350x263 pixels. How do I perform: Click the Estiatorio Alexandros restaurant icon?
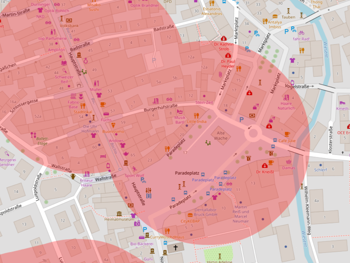coord(212,3)
